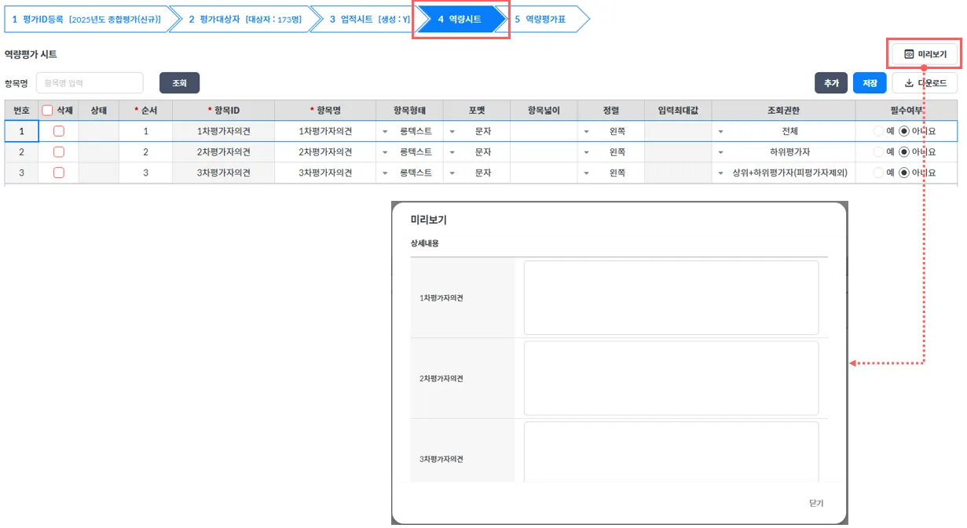Click 항목ID cell 1차평가자의견 in row 1
This screenshot has width=967, height=528.
coord(224,131)
